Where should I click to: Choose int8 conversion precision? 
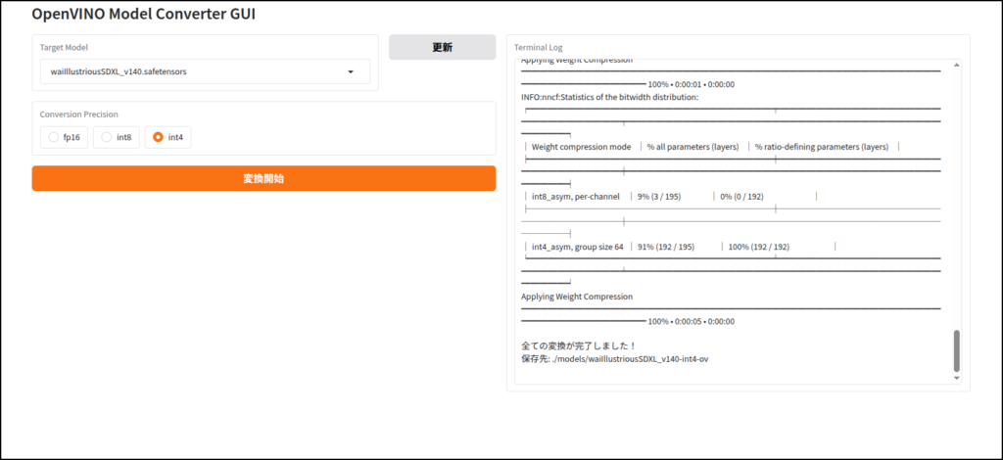point(117,138)
